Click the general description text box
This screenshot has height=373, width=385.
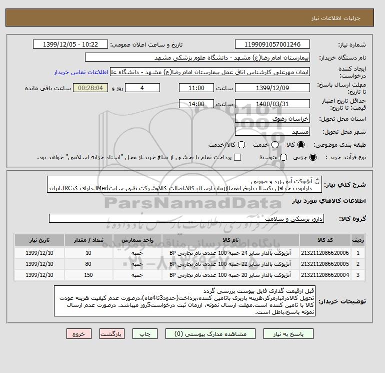184,184
